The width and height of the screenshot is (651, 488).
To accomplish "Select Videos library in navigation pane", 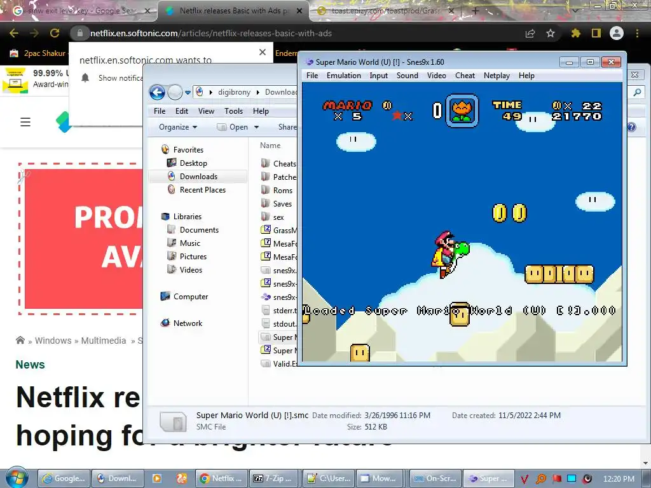I will pyautogui.click(x=184, y=269).
